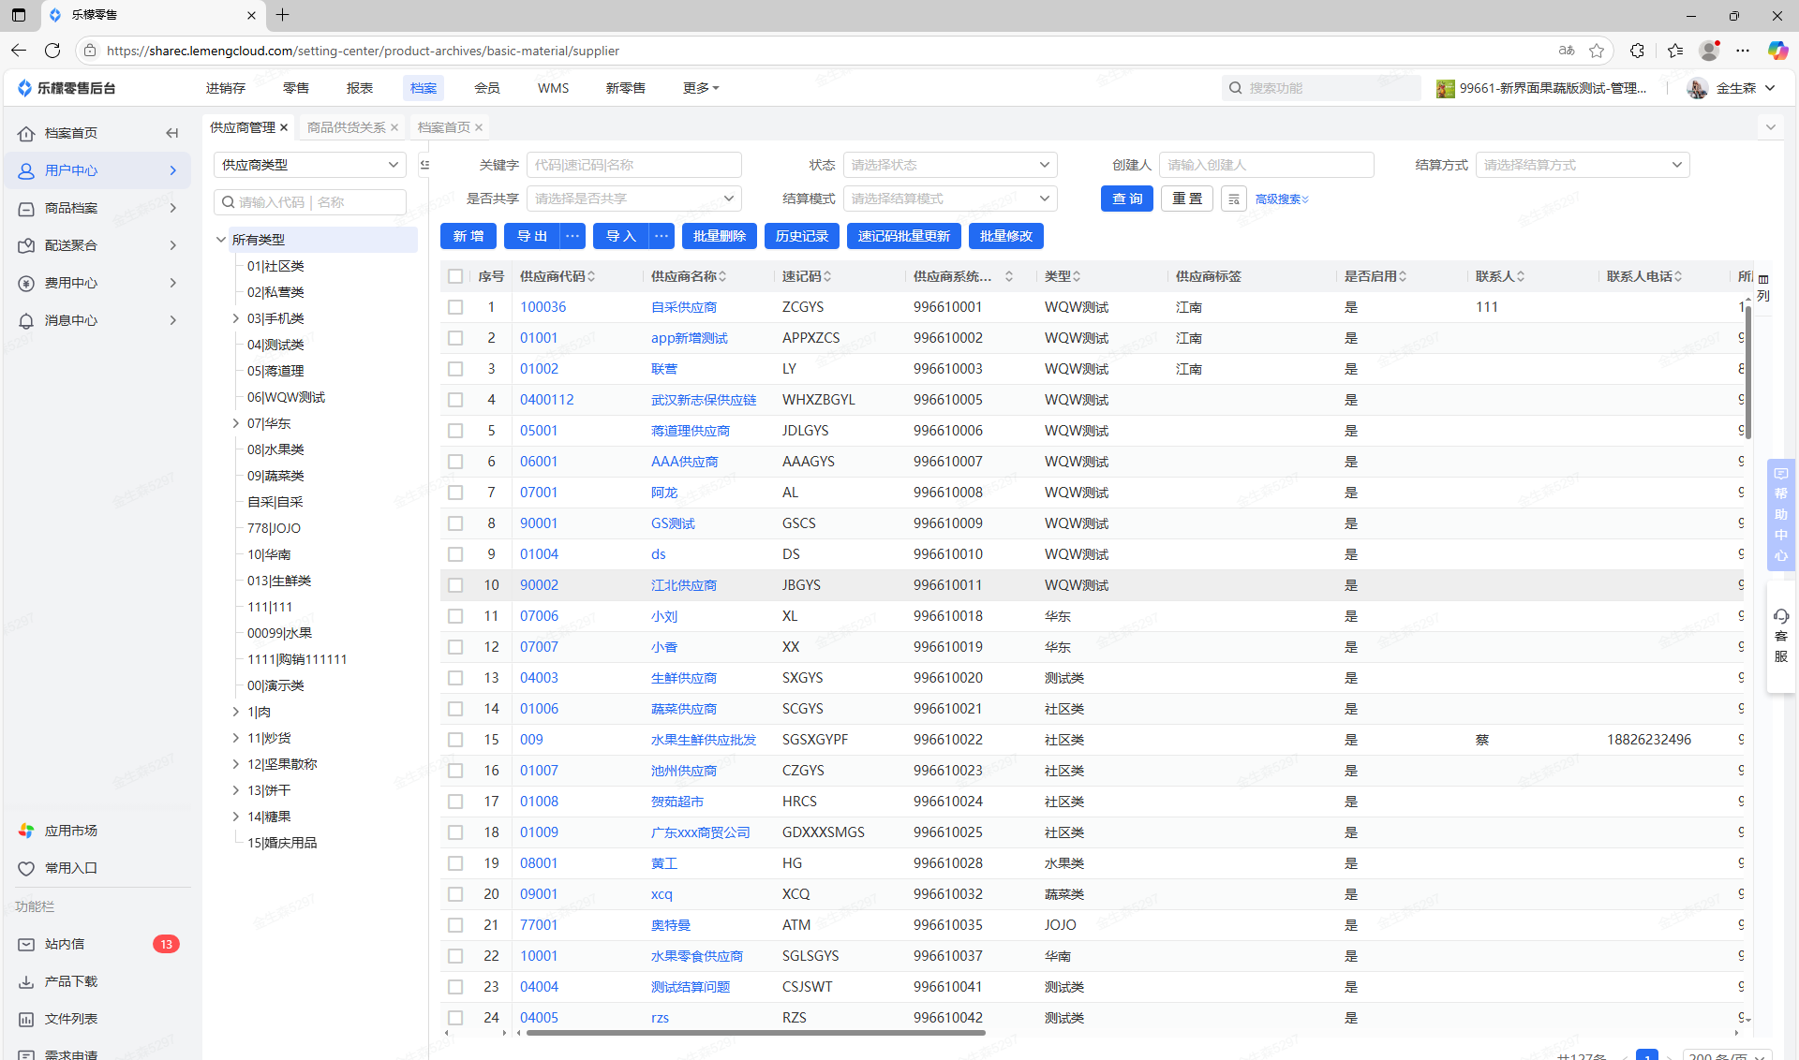The image size is (1799, 1060).
Task: Check the 奥特曼 supplier row
Action: click(x=455, y=925)
